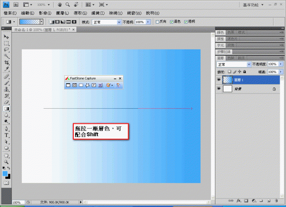Choose Radial Gradient style
The image size is (286, 207).
[x=57, y=22]
